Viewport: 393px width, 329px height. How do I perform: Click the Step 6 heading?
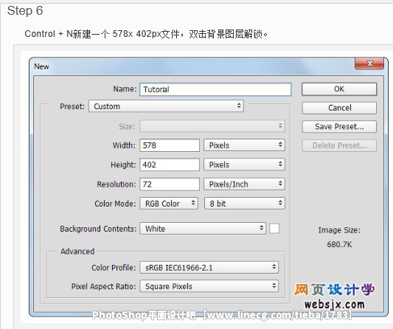tap(25, 11)
